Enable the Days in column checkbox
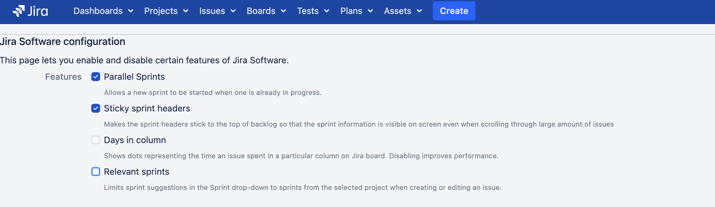 96,140
